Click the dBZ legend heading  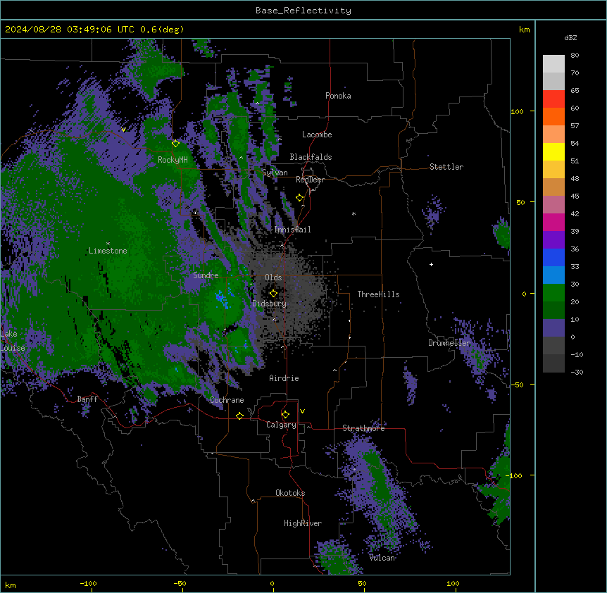(x=570, y=38)
